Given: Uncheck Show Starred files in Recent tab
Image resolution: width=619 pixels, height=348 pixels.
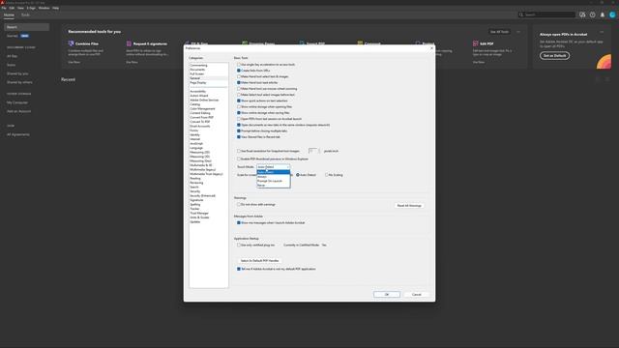Looking at the screenshot, I should tap(239, 137).
